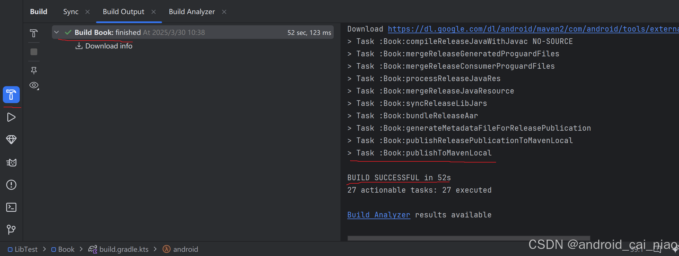Switch to the Build Analyzer tab

pos(192,12)
